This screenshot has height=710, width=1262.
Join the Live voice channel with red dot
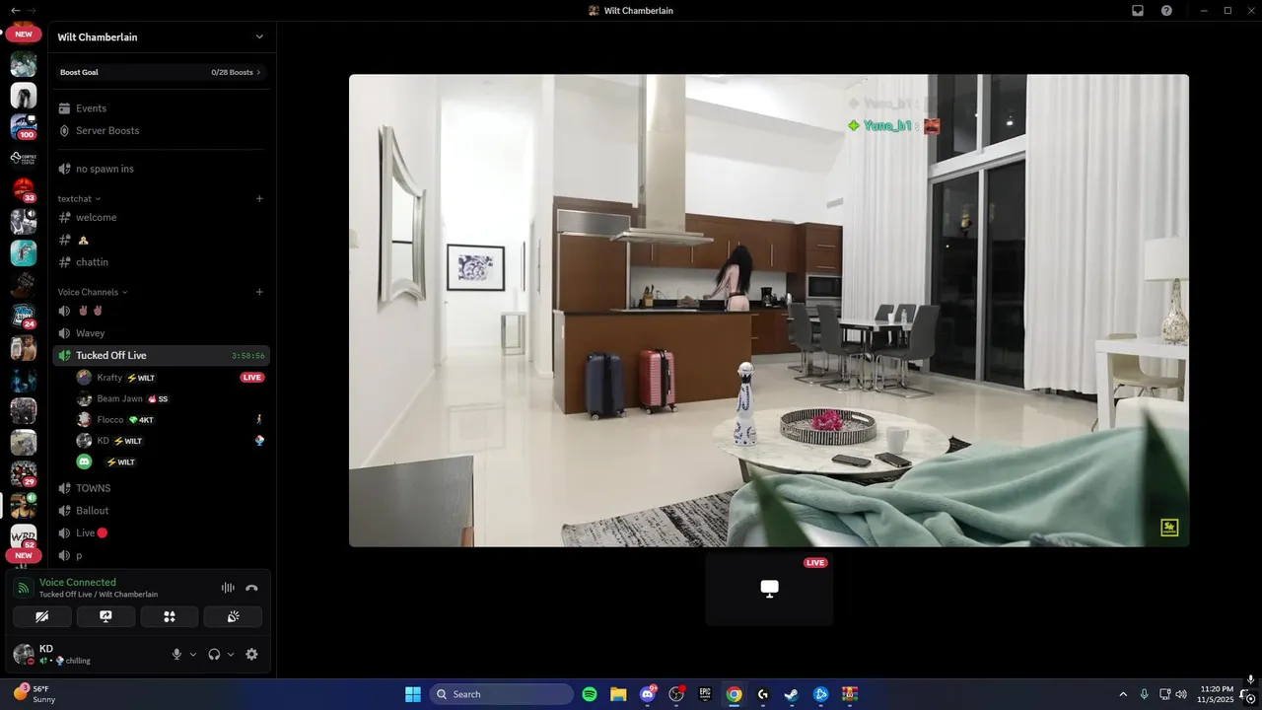click(161, 532)
